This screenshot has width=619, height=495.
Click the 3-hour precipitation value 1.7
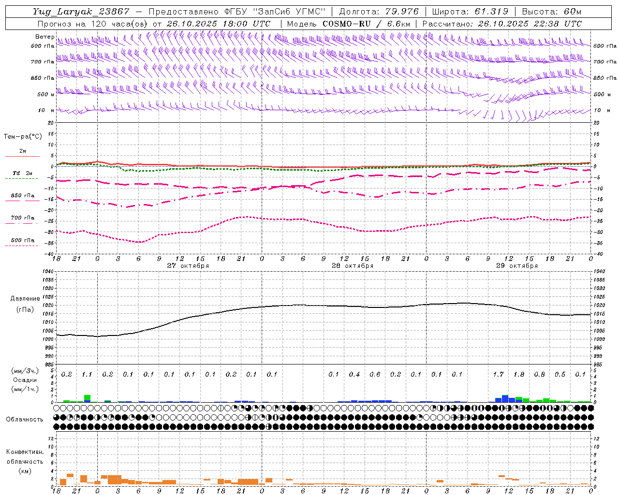[498, 374]
